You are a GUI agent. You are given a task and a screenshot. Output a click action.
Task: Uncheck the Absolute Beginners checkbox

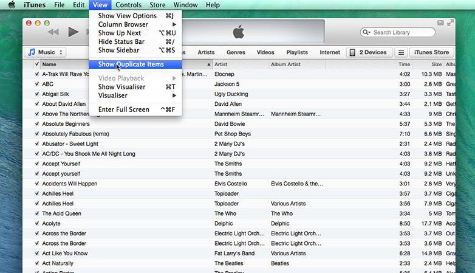coord(37,123)
